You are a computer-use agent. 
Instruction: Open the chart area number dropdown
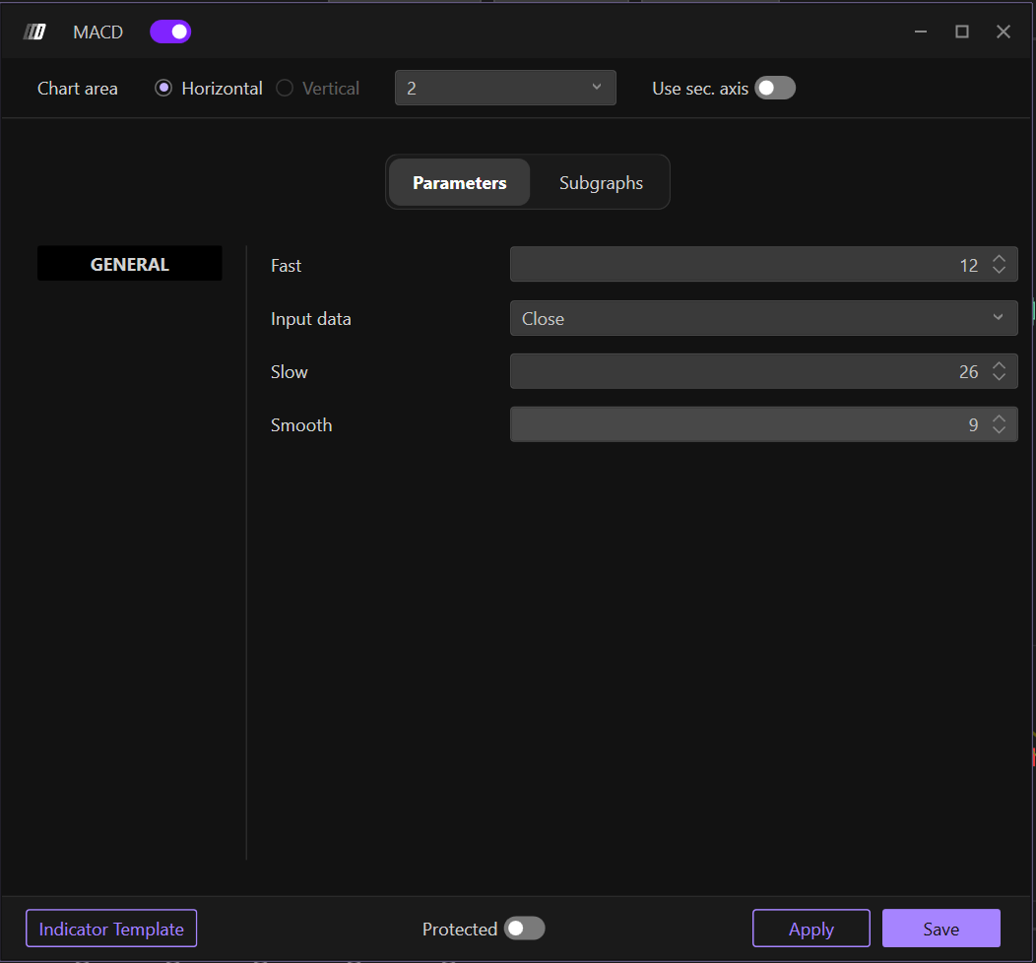(505, 88)
